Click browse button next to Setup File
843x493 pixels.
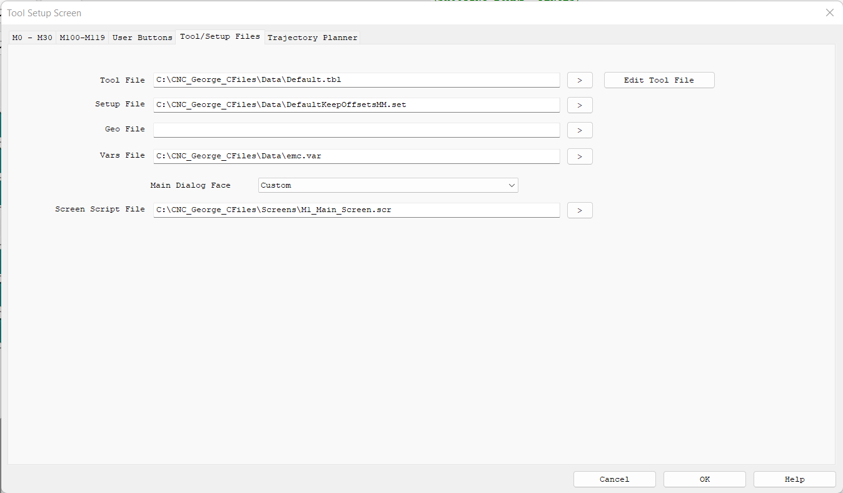(x=580, y=105)
